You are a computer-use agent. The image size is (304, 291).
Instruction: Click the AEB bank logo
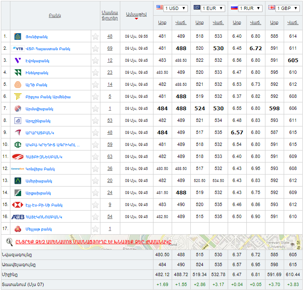click(x=18, y=217)
